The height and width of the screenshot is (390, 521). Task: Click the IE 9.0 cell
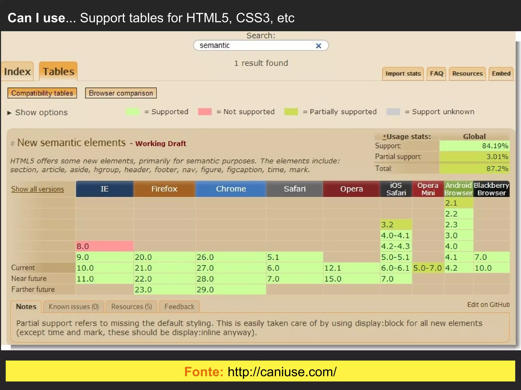coord(105,257)
